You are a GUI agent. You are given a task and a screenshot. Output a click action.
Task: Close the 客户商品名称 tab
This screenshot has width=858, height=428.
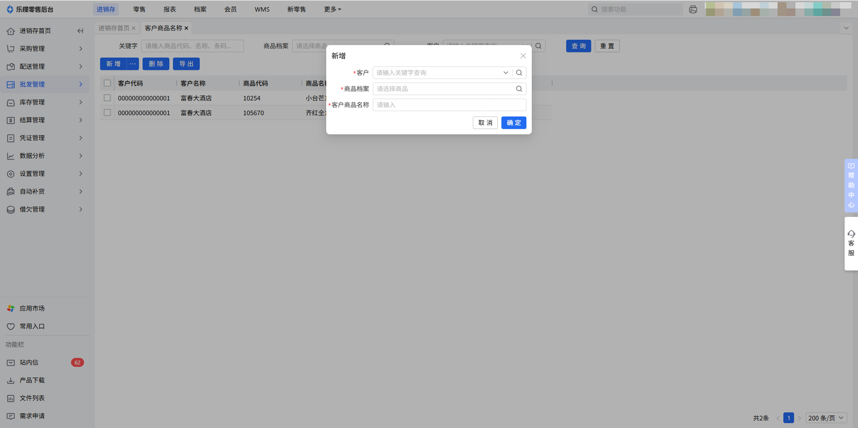[x=186, y=28]
